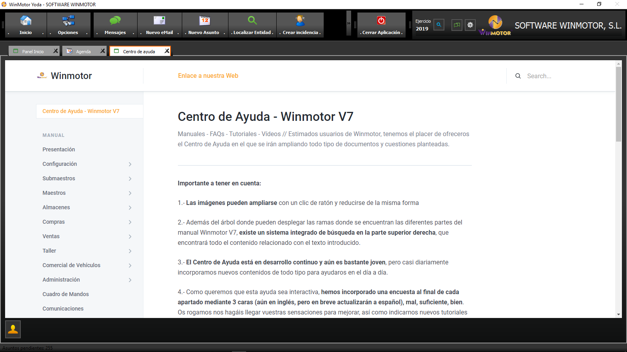
Task: Open Comunicaciones in the sidebar
Action: [x=63, y=309]
